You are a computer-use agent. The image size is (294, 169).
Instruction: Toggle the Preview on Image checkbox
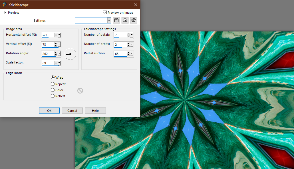105,13
